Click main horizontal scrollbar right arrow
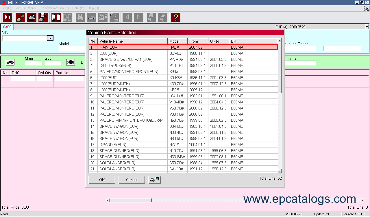 coord(362,200)
